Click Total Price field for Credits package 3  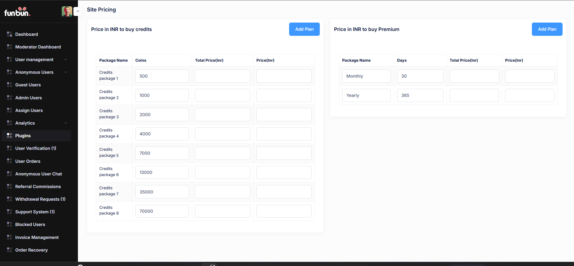coord(222,115)
